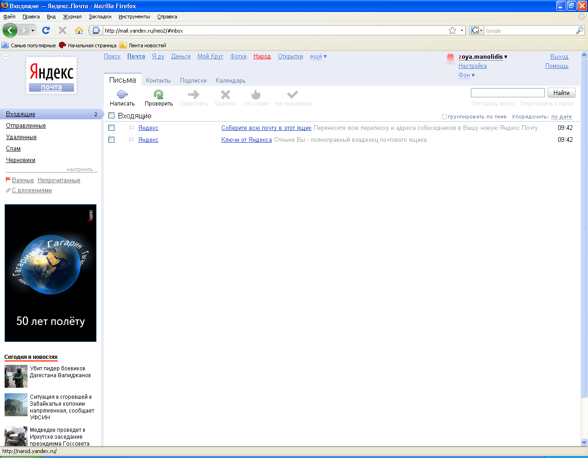Check the Соберите всю почту message checkbox
The image size is (588, 458).
tap(111, 128)
